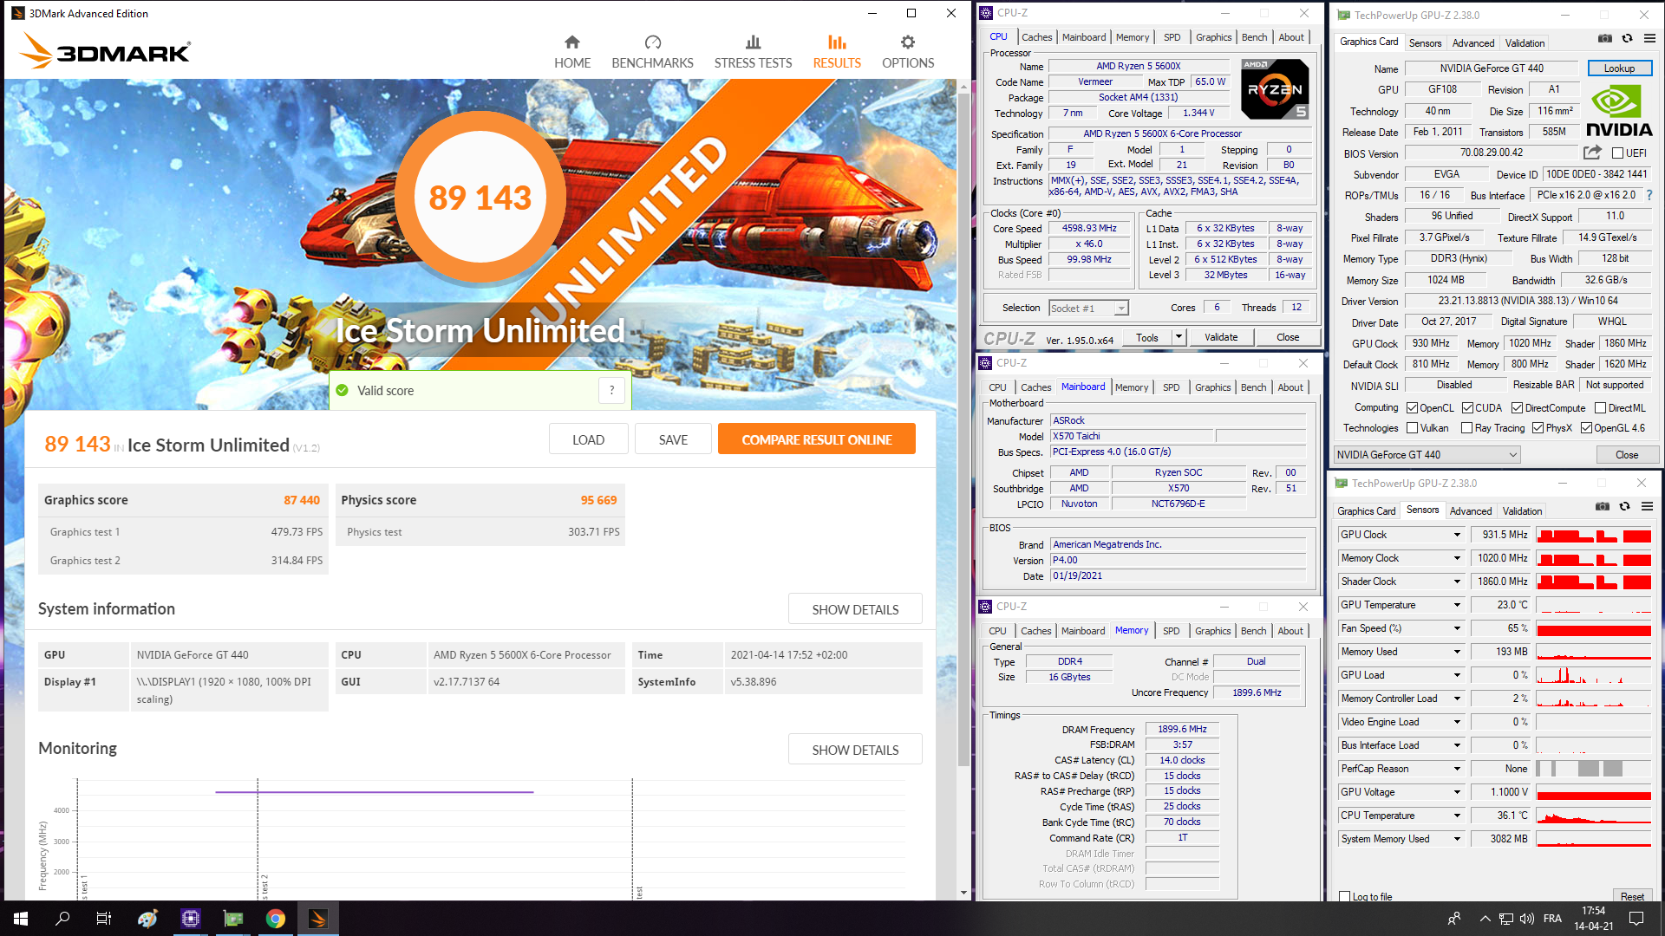Open the CPU Temperature sensor dropdown
Screen dimensions: 1665x936
tap(1457, 816)
